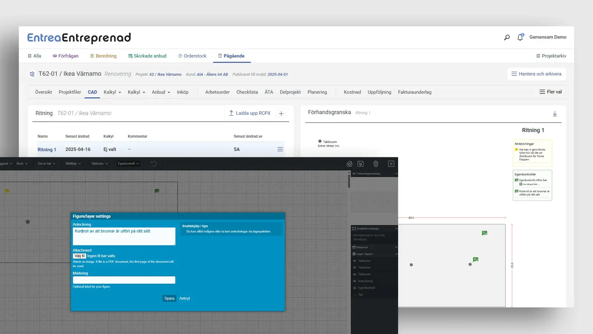Click the plus icon beside Ladda upp RCPX

[281, 114]
